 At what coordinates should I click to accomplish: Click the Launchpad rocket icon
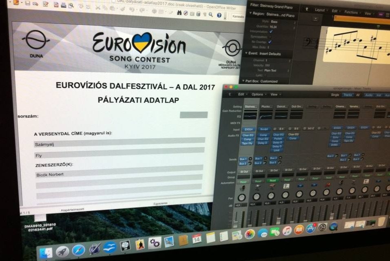[62, 252]
